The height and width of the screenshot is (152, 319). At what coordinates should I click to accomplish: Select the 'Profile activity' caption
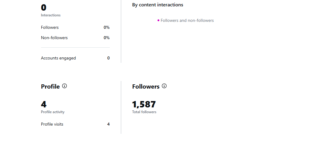(53, 112)
